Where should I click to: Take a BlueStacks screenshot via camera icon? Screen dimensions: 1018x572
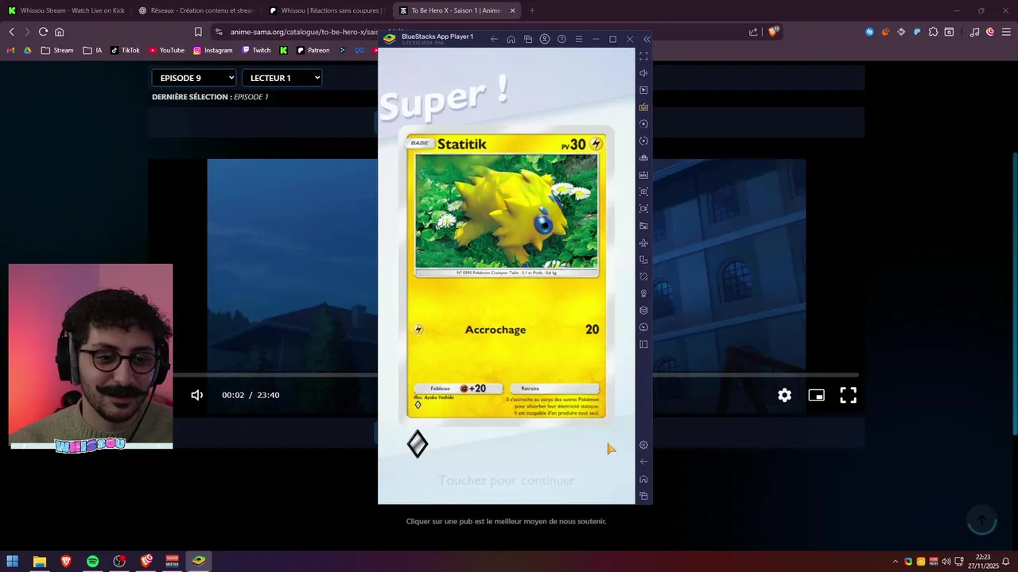[643, 191]
